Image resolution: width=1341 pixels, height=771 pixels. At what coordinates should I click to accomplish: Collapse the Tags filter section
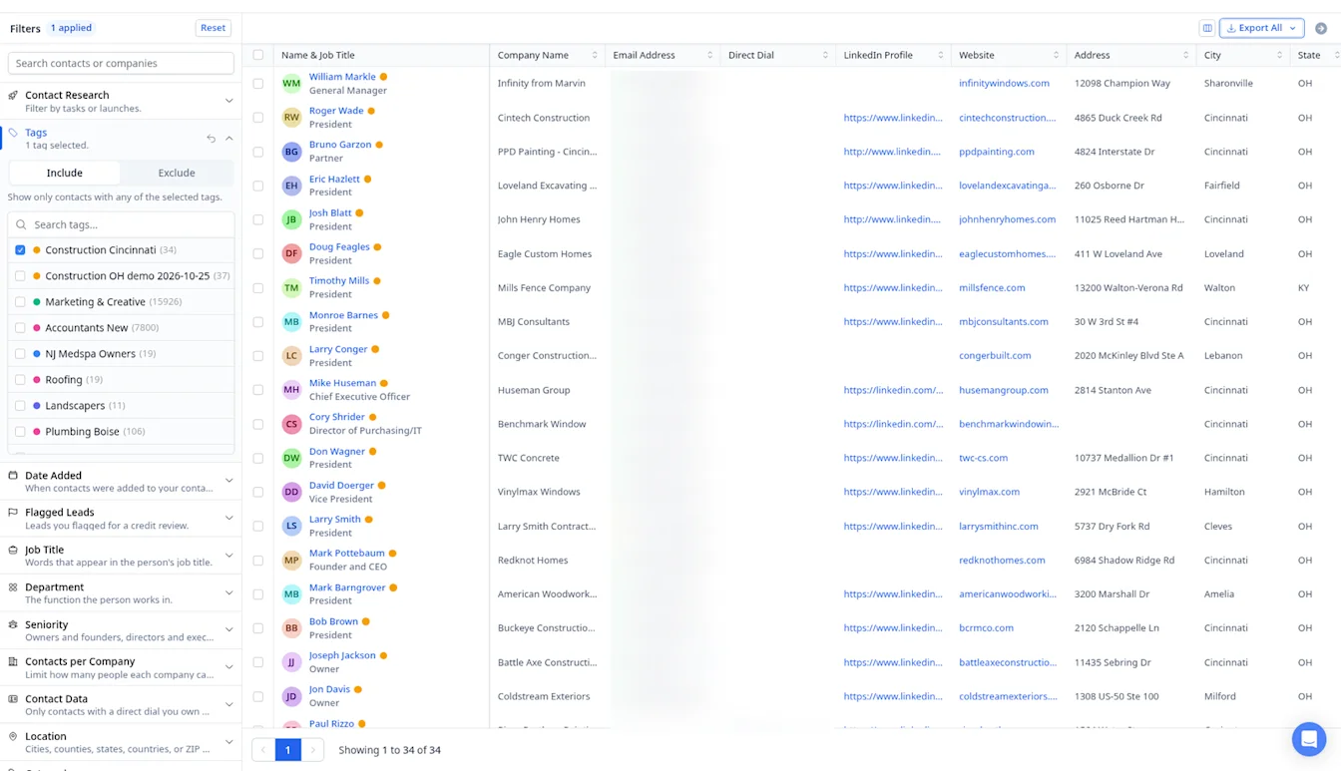(228, 139)
